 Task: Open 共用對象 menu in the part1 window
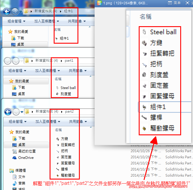(x=77, y=71)
